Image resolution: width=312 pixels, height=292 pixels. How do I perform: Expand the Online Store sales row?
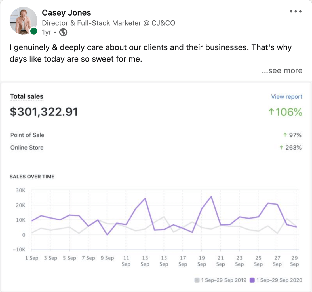[x=27, y=148]
